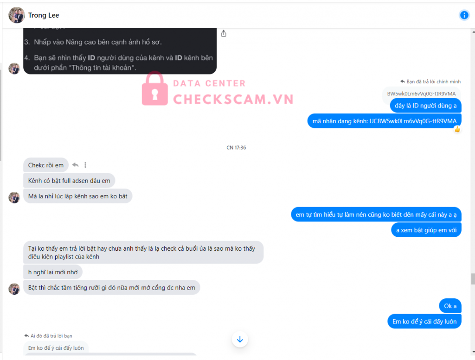Select the quoted 'Em ko để ý cái đấy luôn' preview
This screenshot has height=360, width=475.
click(56, 348)
